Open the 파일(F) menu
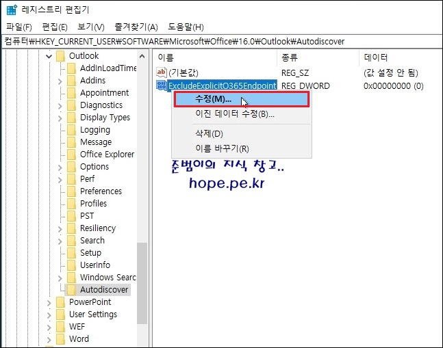 coord(19,27)
